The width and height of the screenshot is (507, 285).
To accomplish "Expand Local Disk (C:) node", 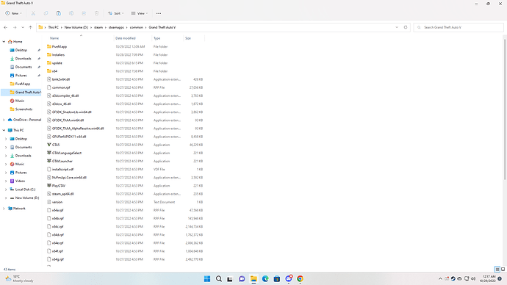I will click(6, 190).
